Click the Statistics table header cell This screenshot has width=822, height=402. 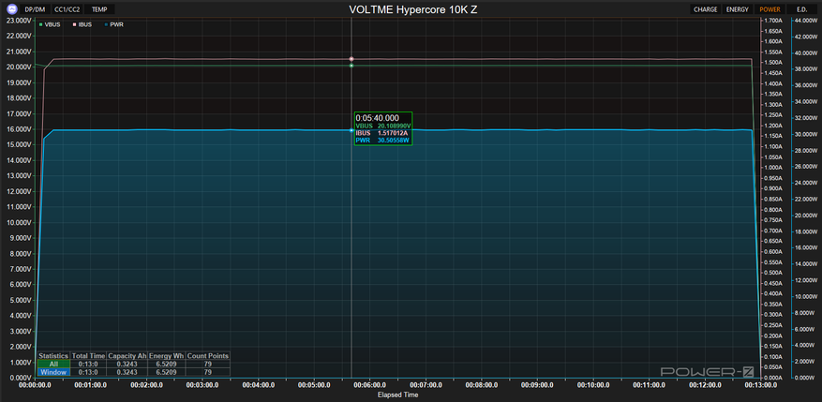pyautogui.click(x=53, y=355)
